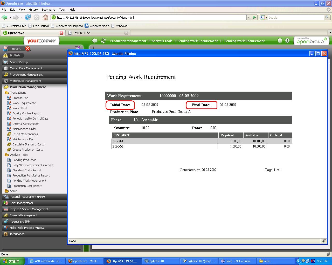This screenshot has width=332, height=265.
Task: Click the Openbravo refresh icon
Action: pos(103,41)
